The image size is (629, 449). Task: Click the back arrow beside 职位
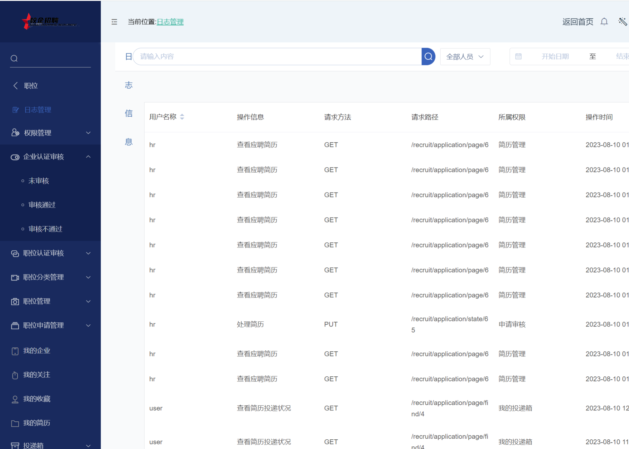[15, 85]
